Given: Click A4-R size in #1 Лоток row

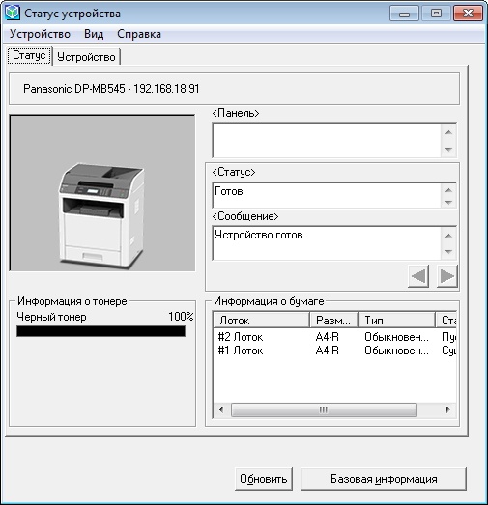Looking at the screenshot, I should [328, 351].
